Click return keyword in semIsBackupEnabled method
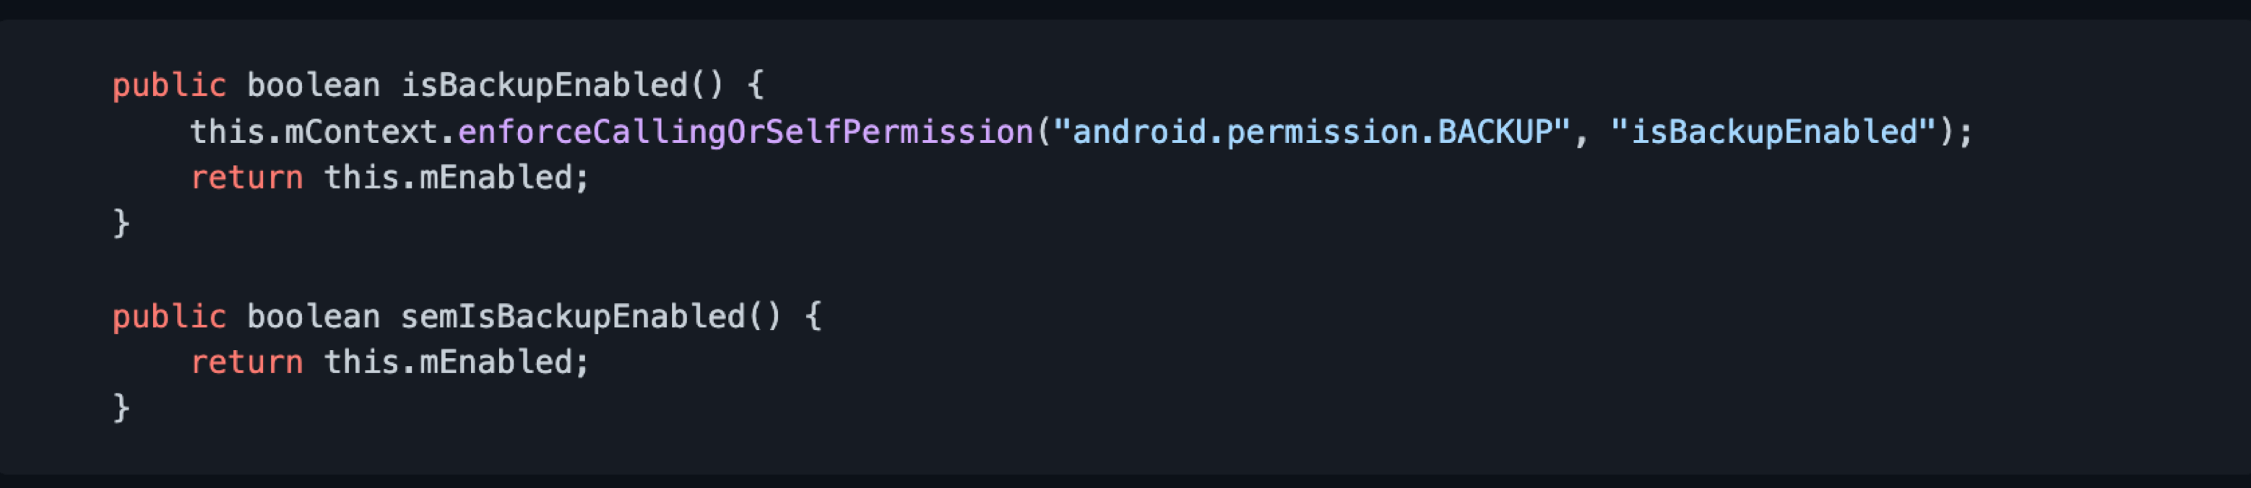This screenshot has height=488, width=2251. (246, 362)
